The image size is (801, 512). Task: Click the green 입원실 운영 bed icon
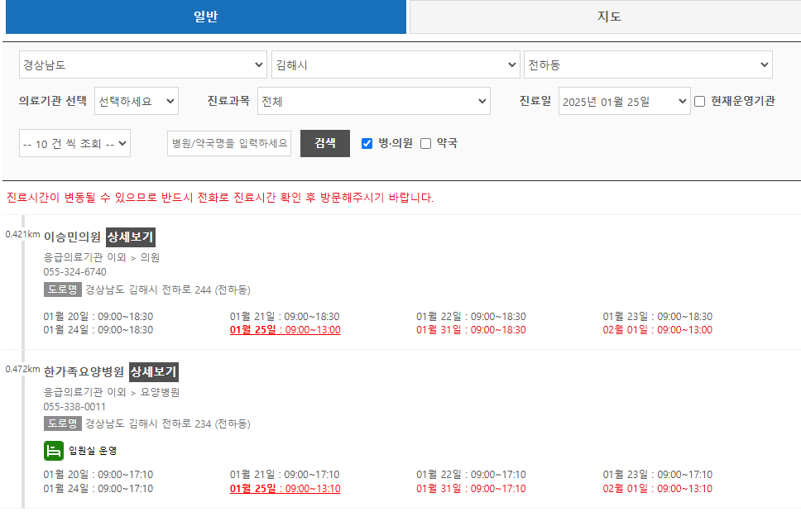click(54, 451)
